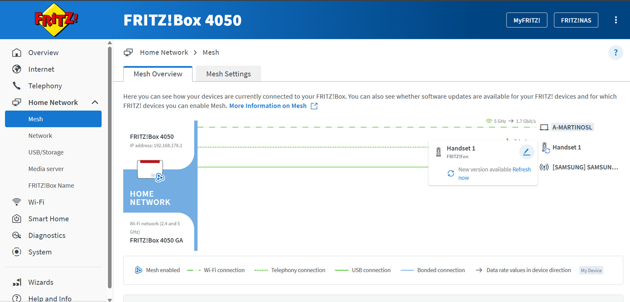This screenshot has height=302, width=630.
Task: Click the 1.7 Gbit/s data rate
Action: [x=526, y=121]
